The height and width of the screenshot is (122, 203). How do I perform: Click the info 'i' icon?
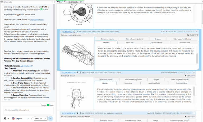click(x=32, y=119)
